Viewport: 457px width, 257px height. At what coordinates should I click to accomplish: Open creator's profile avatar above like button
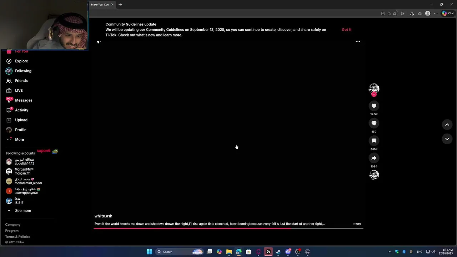coord(374,89)
